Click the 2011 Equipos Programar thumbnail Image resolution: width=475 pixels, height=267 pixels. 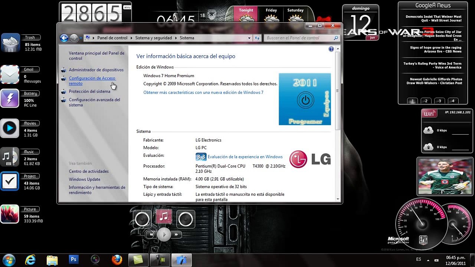[305, 99]
